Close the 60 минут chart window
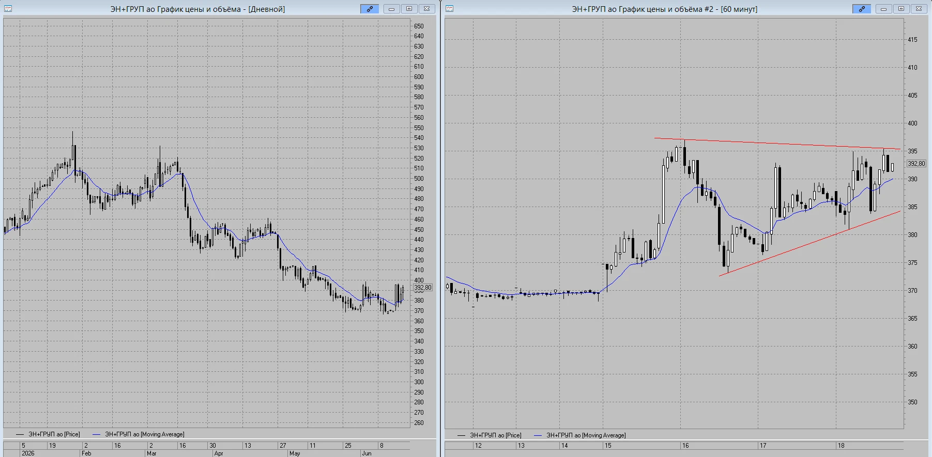 [x=919, y=9]
